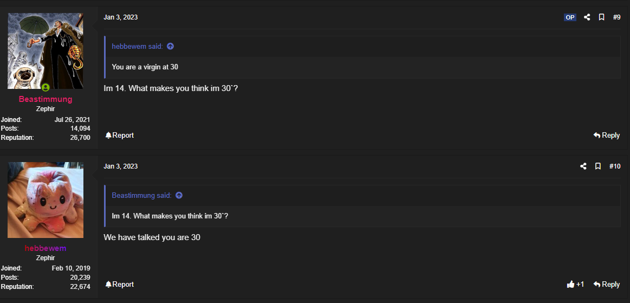Open permalink #9
The image size is (630, 303).
pos(617,17)
